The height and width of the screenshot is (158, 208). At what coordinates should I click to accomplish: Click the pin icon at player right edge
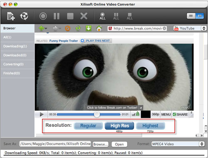[191, 114]
